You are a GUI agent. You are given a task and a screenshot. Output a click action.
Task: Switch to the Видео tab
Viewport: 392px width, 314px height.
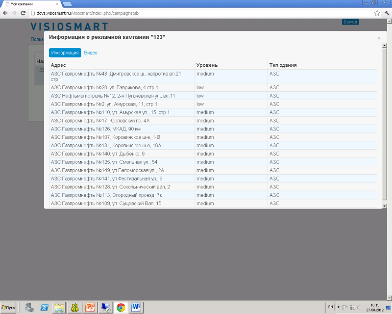click(91, 52)
